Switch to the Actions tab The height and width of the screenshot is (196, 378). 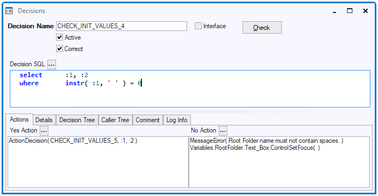click(x=19, y=119)
